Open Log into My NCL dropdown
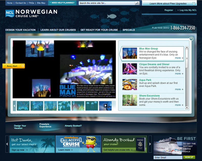202x161 pixels. 187,10
